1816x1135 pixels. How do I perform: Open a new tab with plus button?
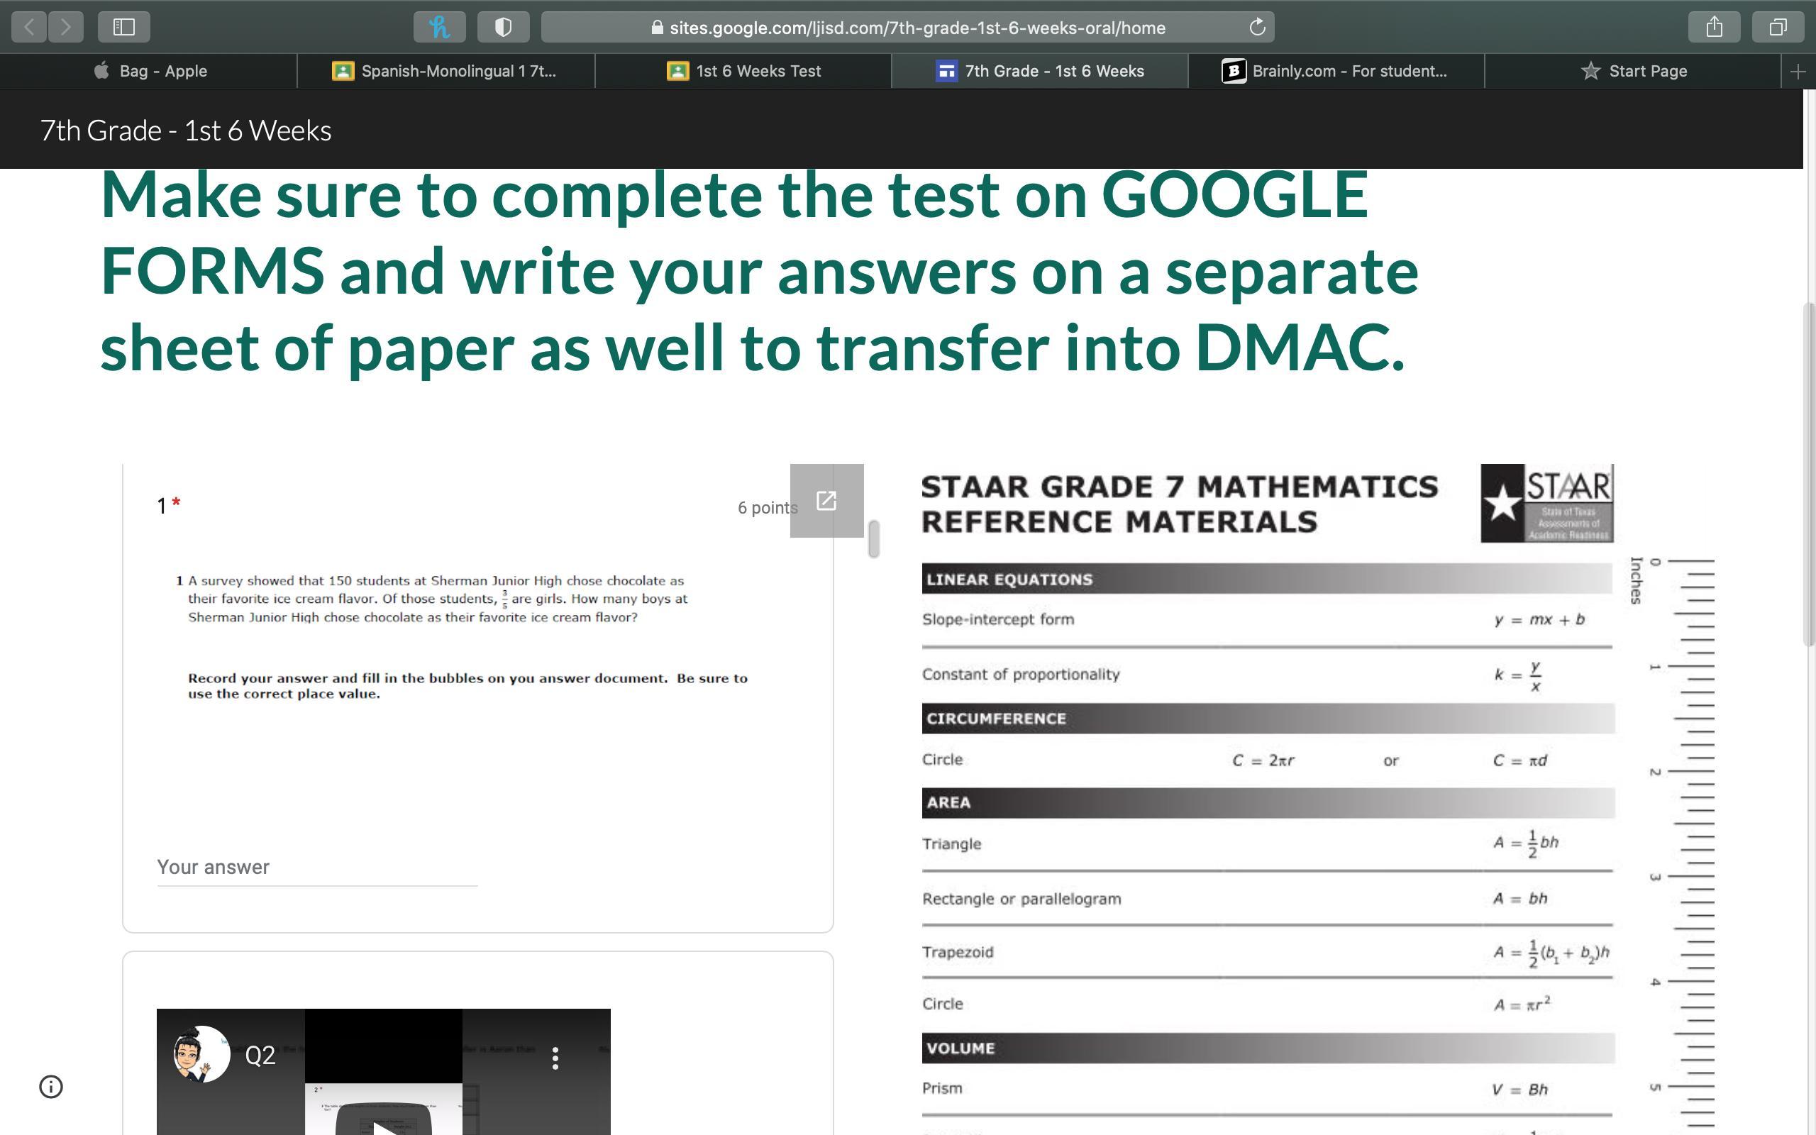[x=1798, y=72]
